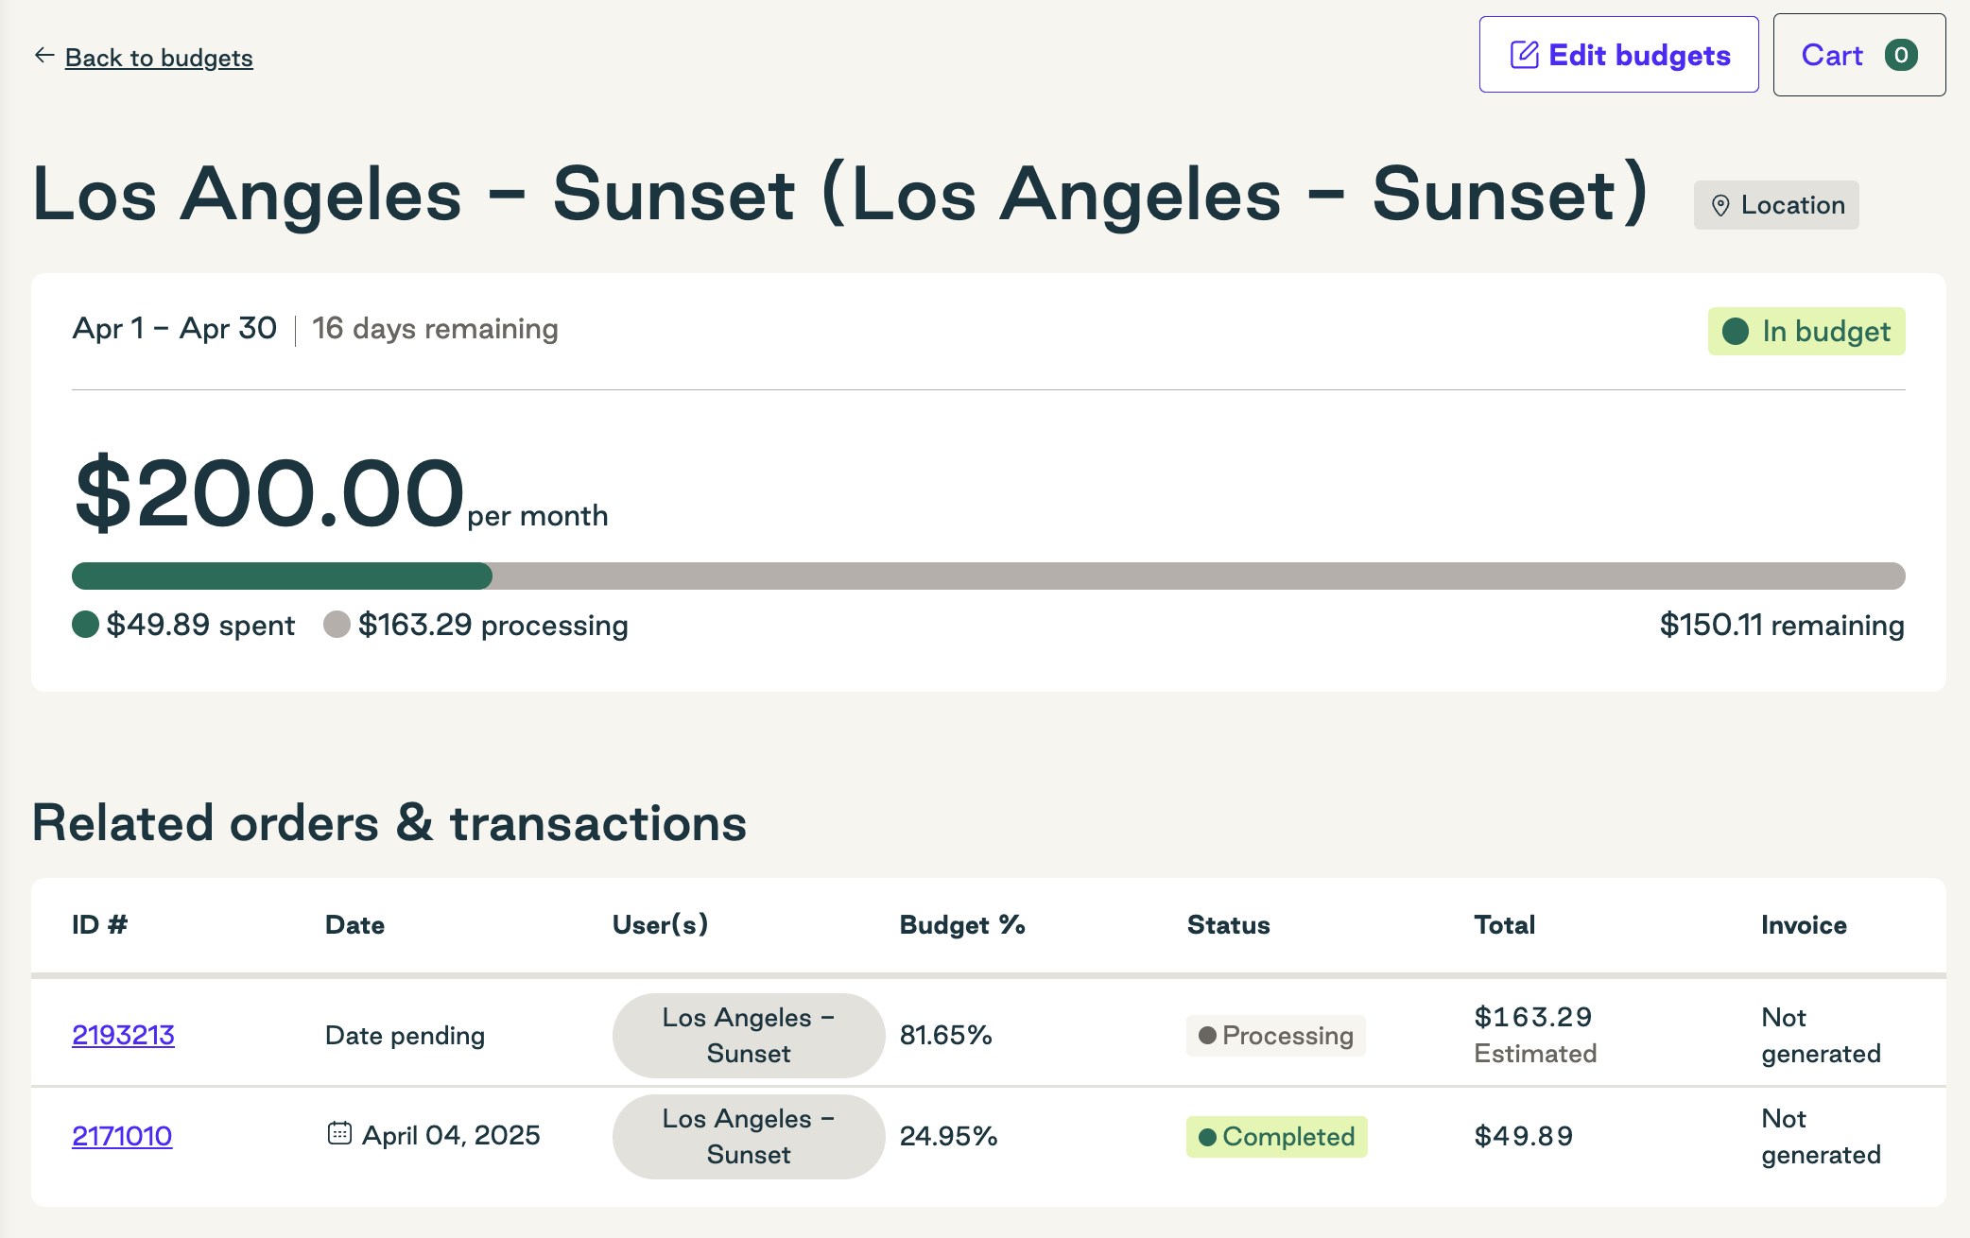Viewport: 1970px width, 1238px height.
Task: Click the Date column header
Action: [x=354, y=925]
